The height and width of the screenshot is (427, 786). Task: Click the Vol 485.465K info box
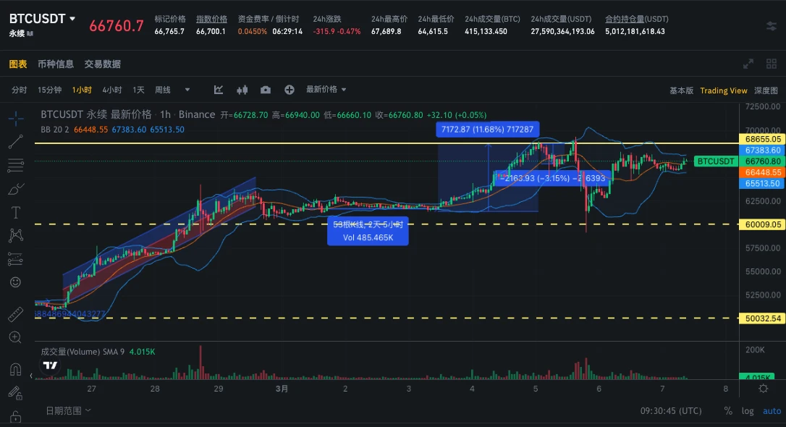click(368, 231)
